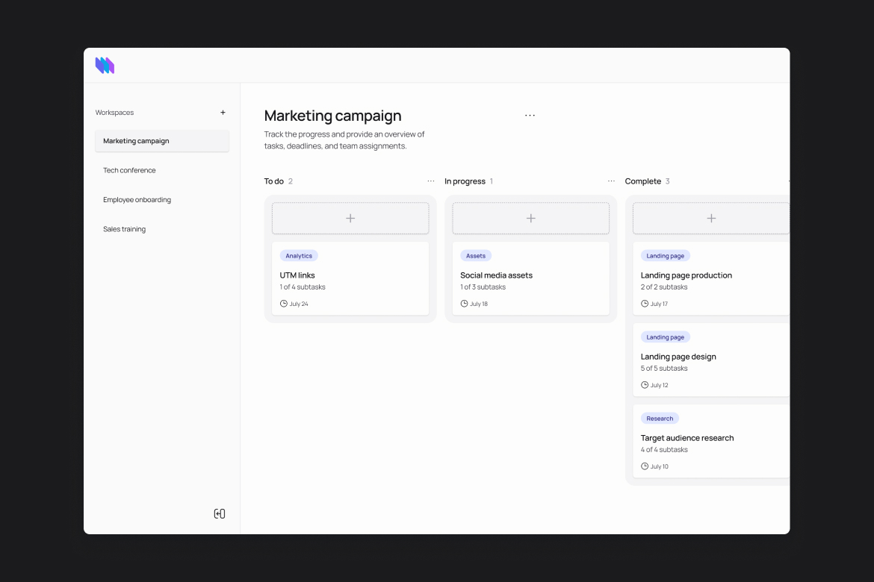The image size is (874, 582).
Task: Click the Analytics label on UTM links card
Action: click(299, 255)
